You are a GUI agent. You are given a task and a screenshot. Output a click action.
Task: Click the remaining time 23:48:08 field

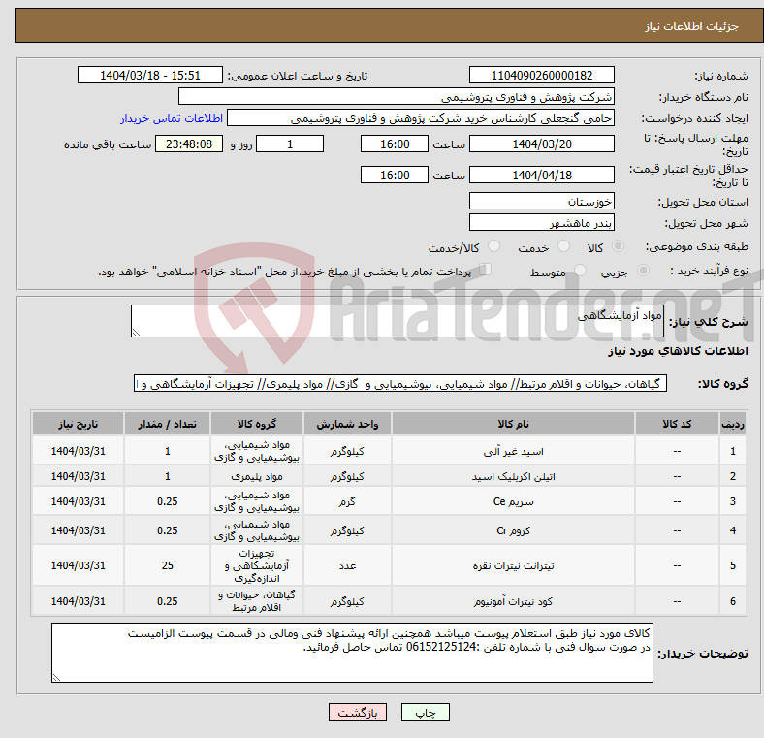click(x=189, y=144)
